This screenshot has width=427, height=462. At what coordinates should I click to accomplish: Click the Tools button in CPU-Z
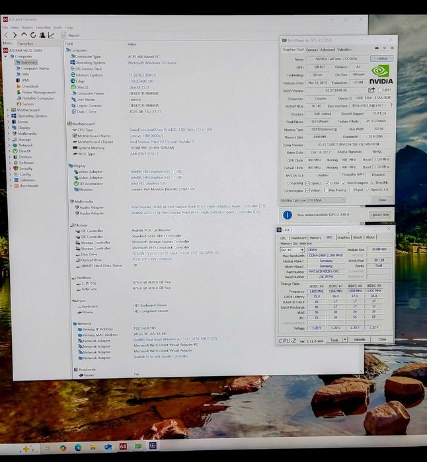tap(334, 340)
